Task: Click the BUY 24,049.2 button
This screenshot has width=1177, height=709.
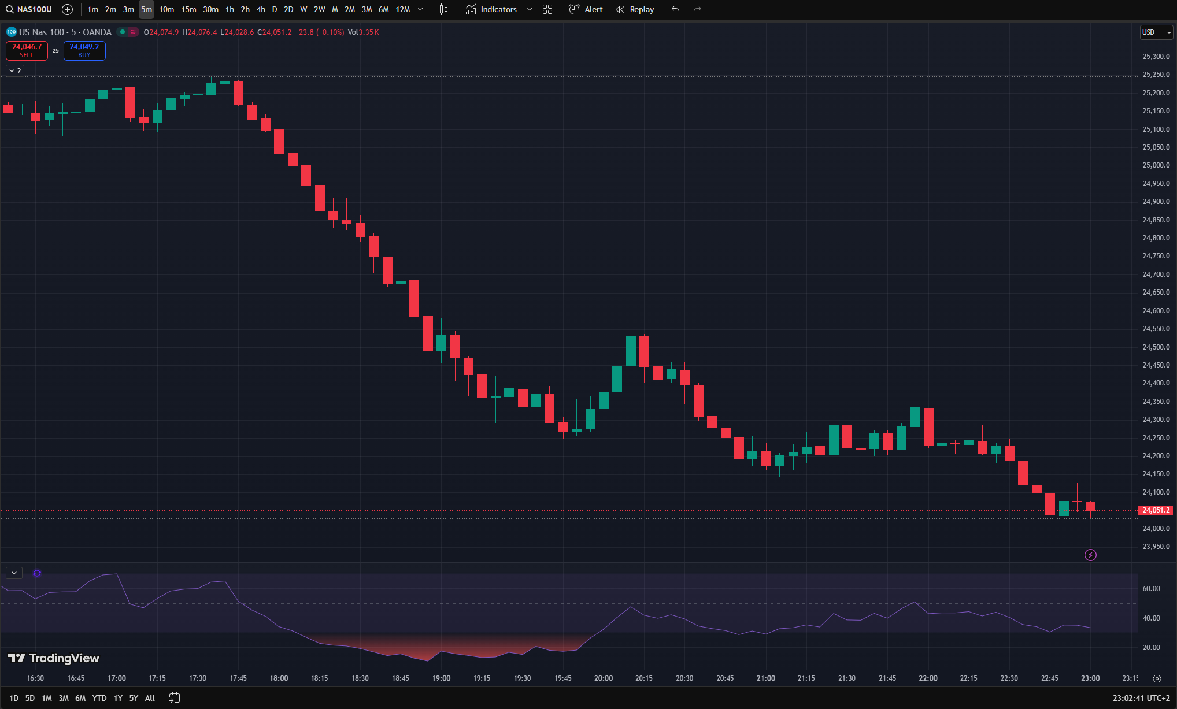Action: (x=84, y=50)
